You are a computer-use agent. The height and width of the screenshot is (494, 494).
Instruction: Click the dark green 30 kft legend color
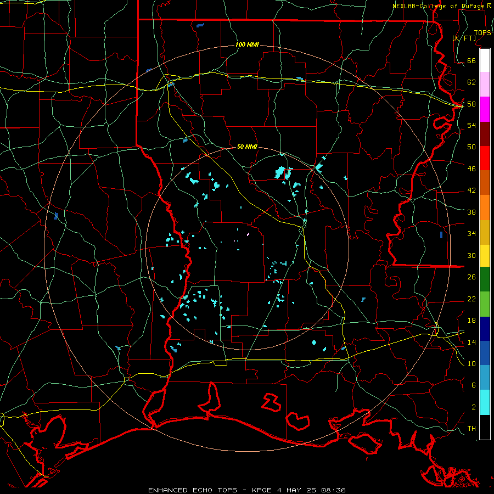point(485,279)
